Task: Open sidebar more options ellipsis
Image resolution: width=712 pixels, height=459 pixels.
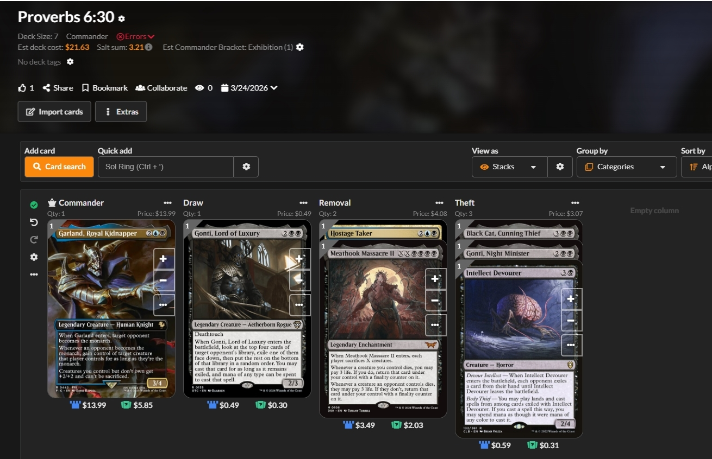Action: pos(34,275)
